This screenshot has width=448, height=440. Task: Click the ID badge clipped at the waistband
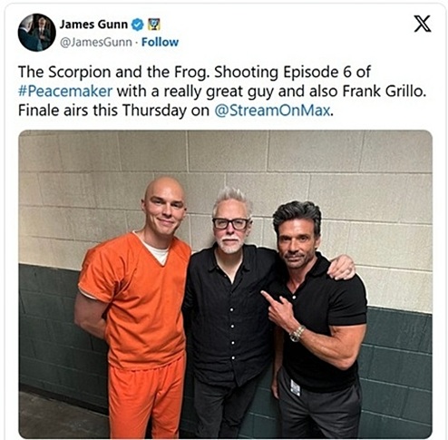tap(295, 387)
